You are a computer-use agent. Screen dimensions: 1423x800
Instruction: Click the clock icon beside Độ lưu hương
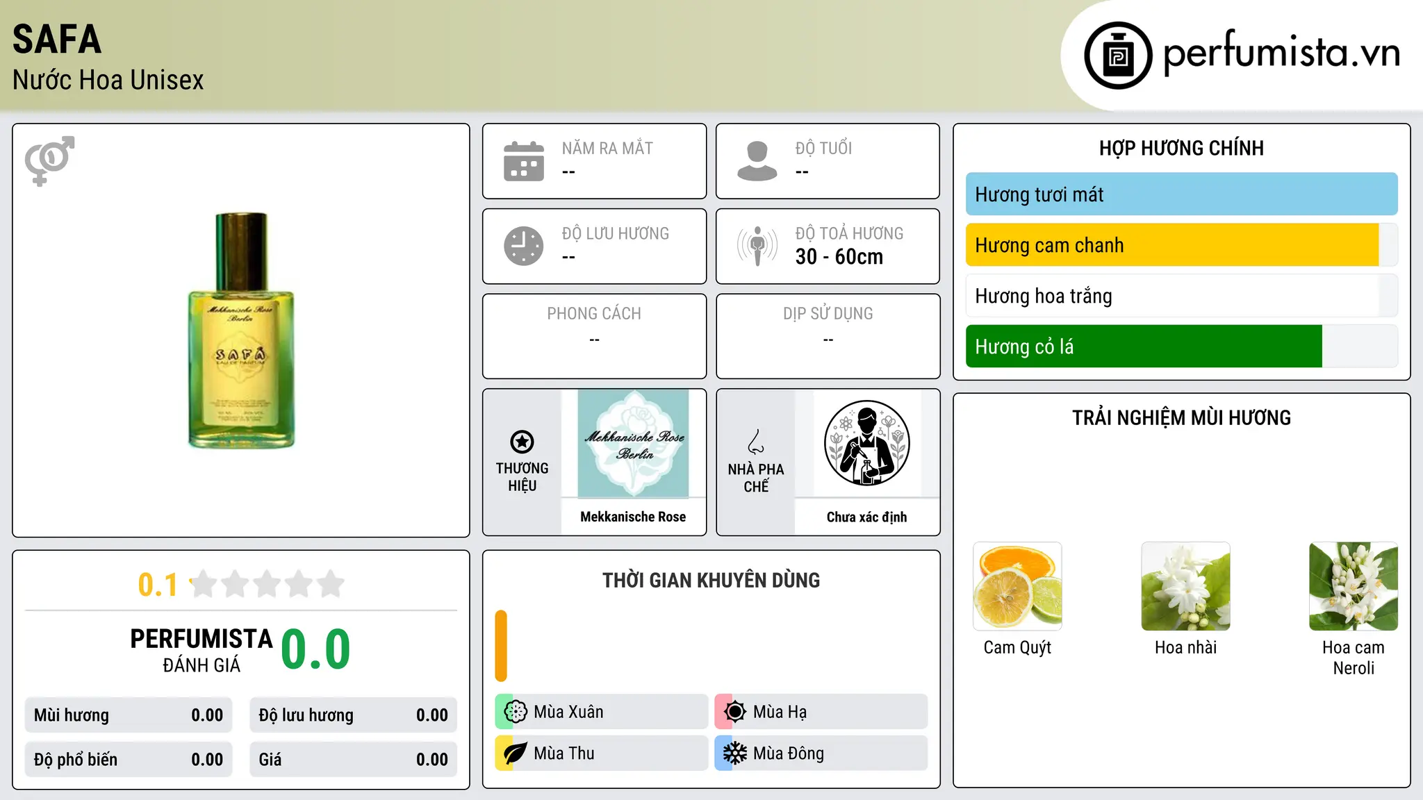[524, 246]
